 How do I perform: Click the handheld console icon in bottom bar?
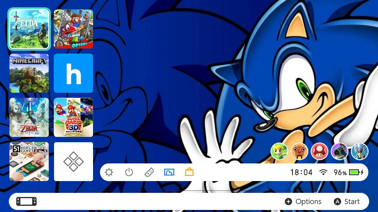point(26,201)
